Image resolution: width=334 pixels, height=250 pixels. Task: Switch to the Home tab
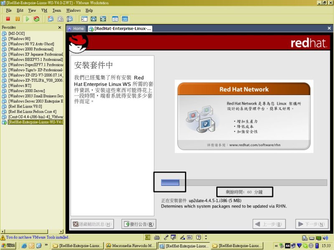tap(76, 29)
